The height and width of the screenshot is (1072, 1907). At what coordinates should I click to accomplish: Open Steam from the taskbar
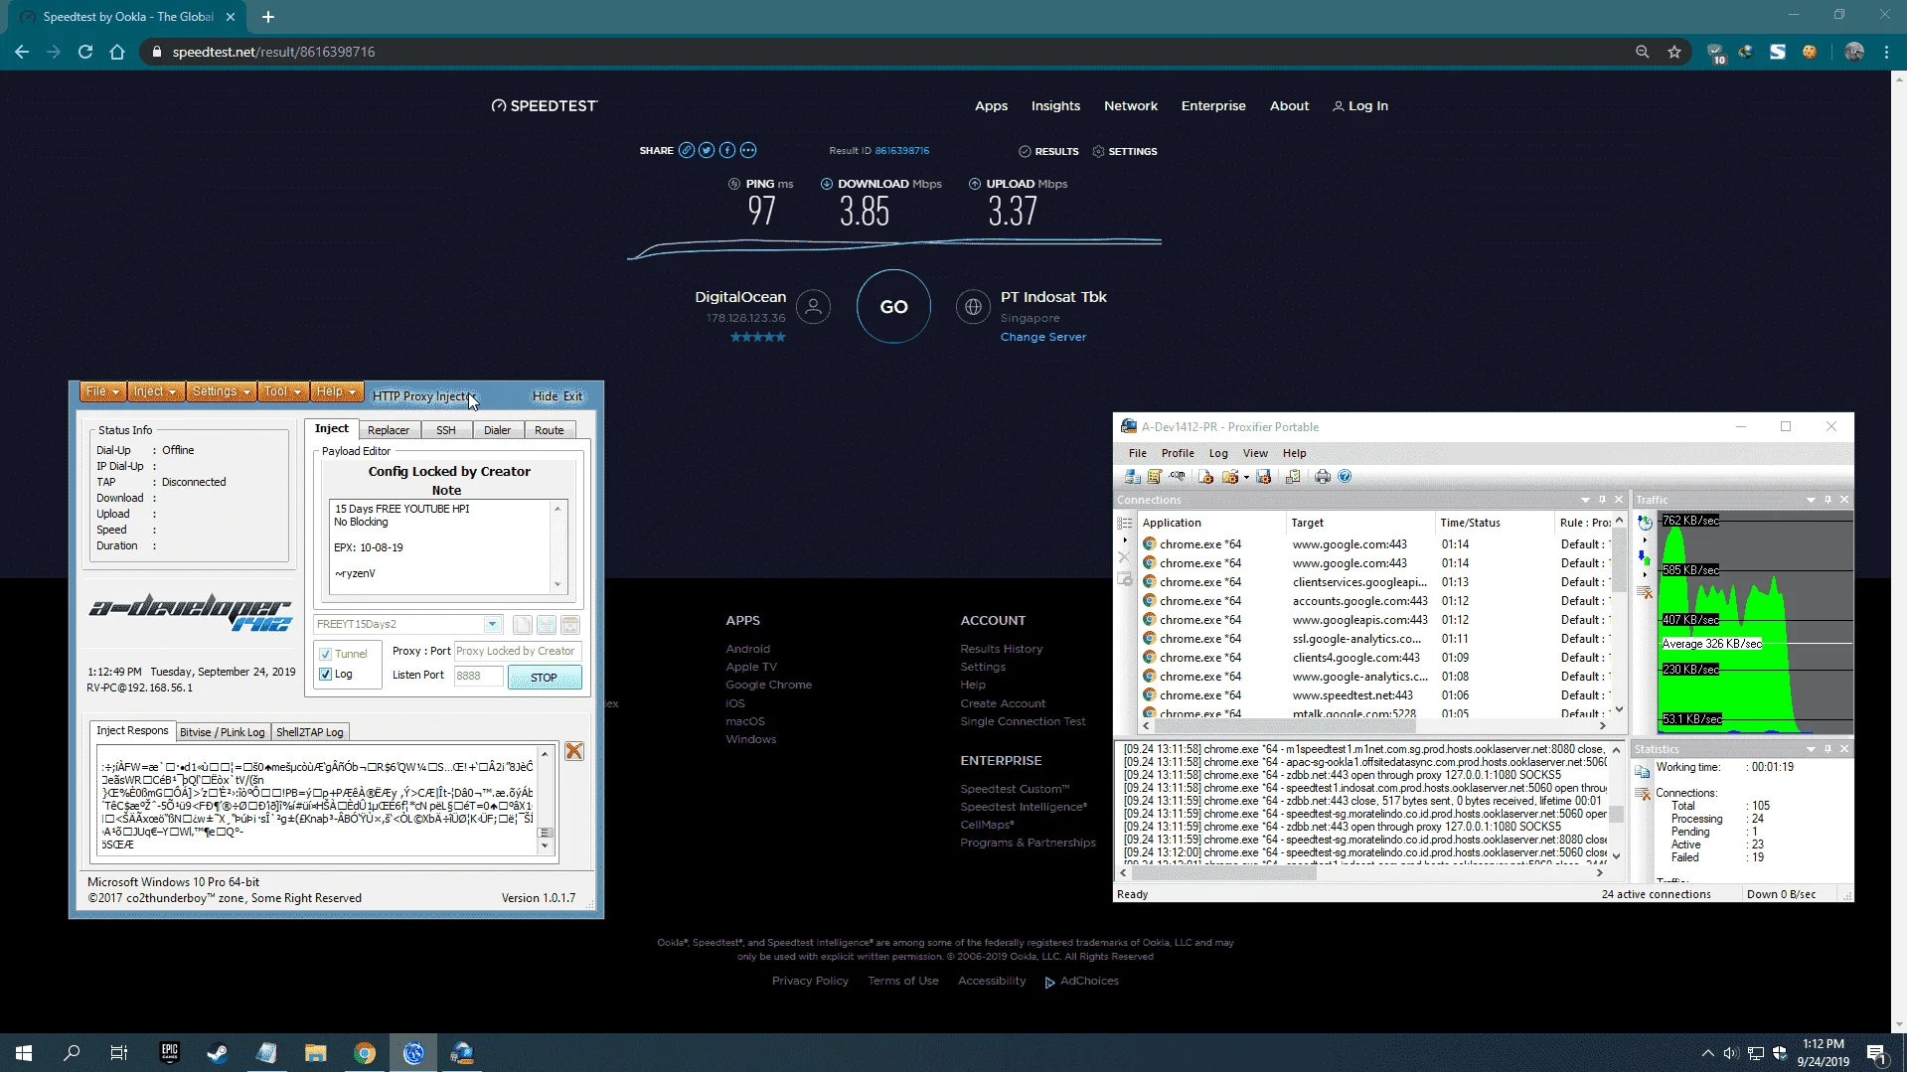click(x=218, y=1053)
